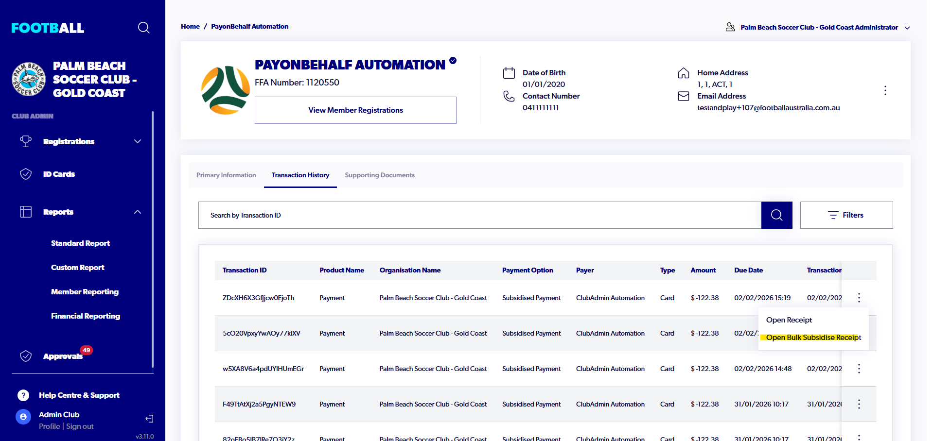Open Standard Report
Image resolution: width=933 pixels, height=441 pixels.
pos(80,243)
